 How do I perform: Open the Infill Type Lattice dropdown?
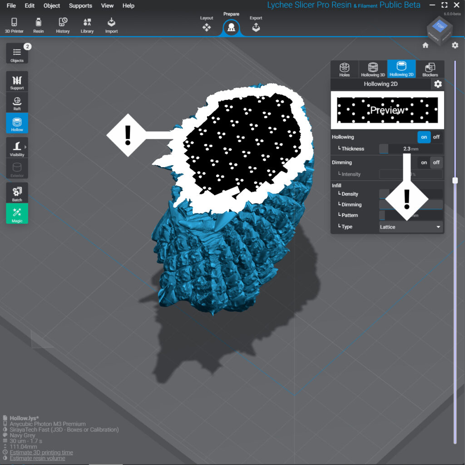[410, 227]
